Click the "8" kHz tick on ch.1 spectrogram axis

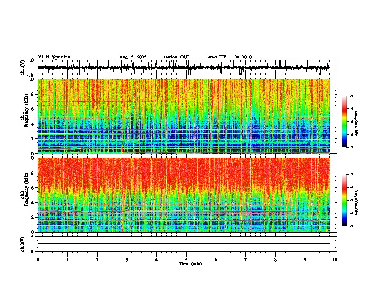[x=33, y=94]
